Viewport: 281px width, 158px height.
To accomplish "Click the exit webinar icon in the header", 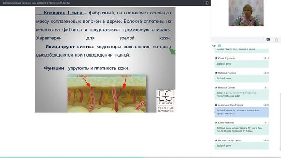I will 206,3.
